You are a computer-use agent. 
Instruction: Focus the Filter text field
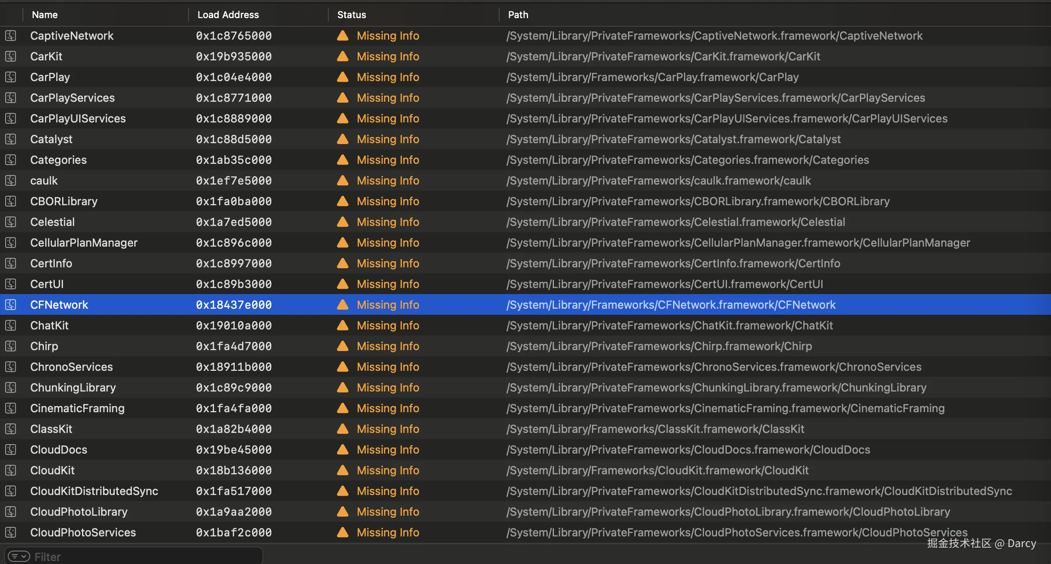pos(134,556)
